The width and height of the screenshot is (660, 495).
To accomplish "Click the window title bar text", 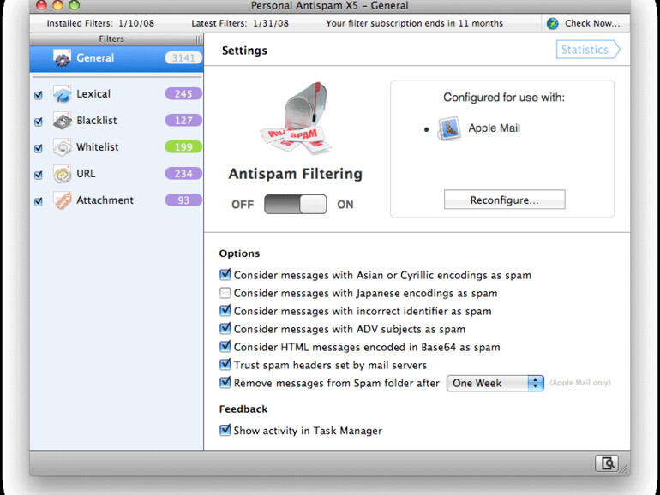I will point(330,5).
